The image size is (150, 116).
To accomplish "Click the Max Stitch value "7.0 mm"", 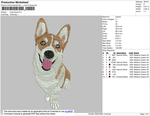I will click(118, 41).
